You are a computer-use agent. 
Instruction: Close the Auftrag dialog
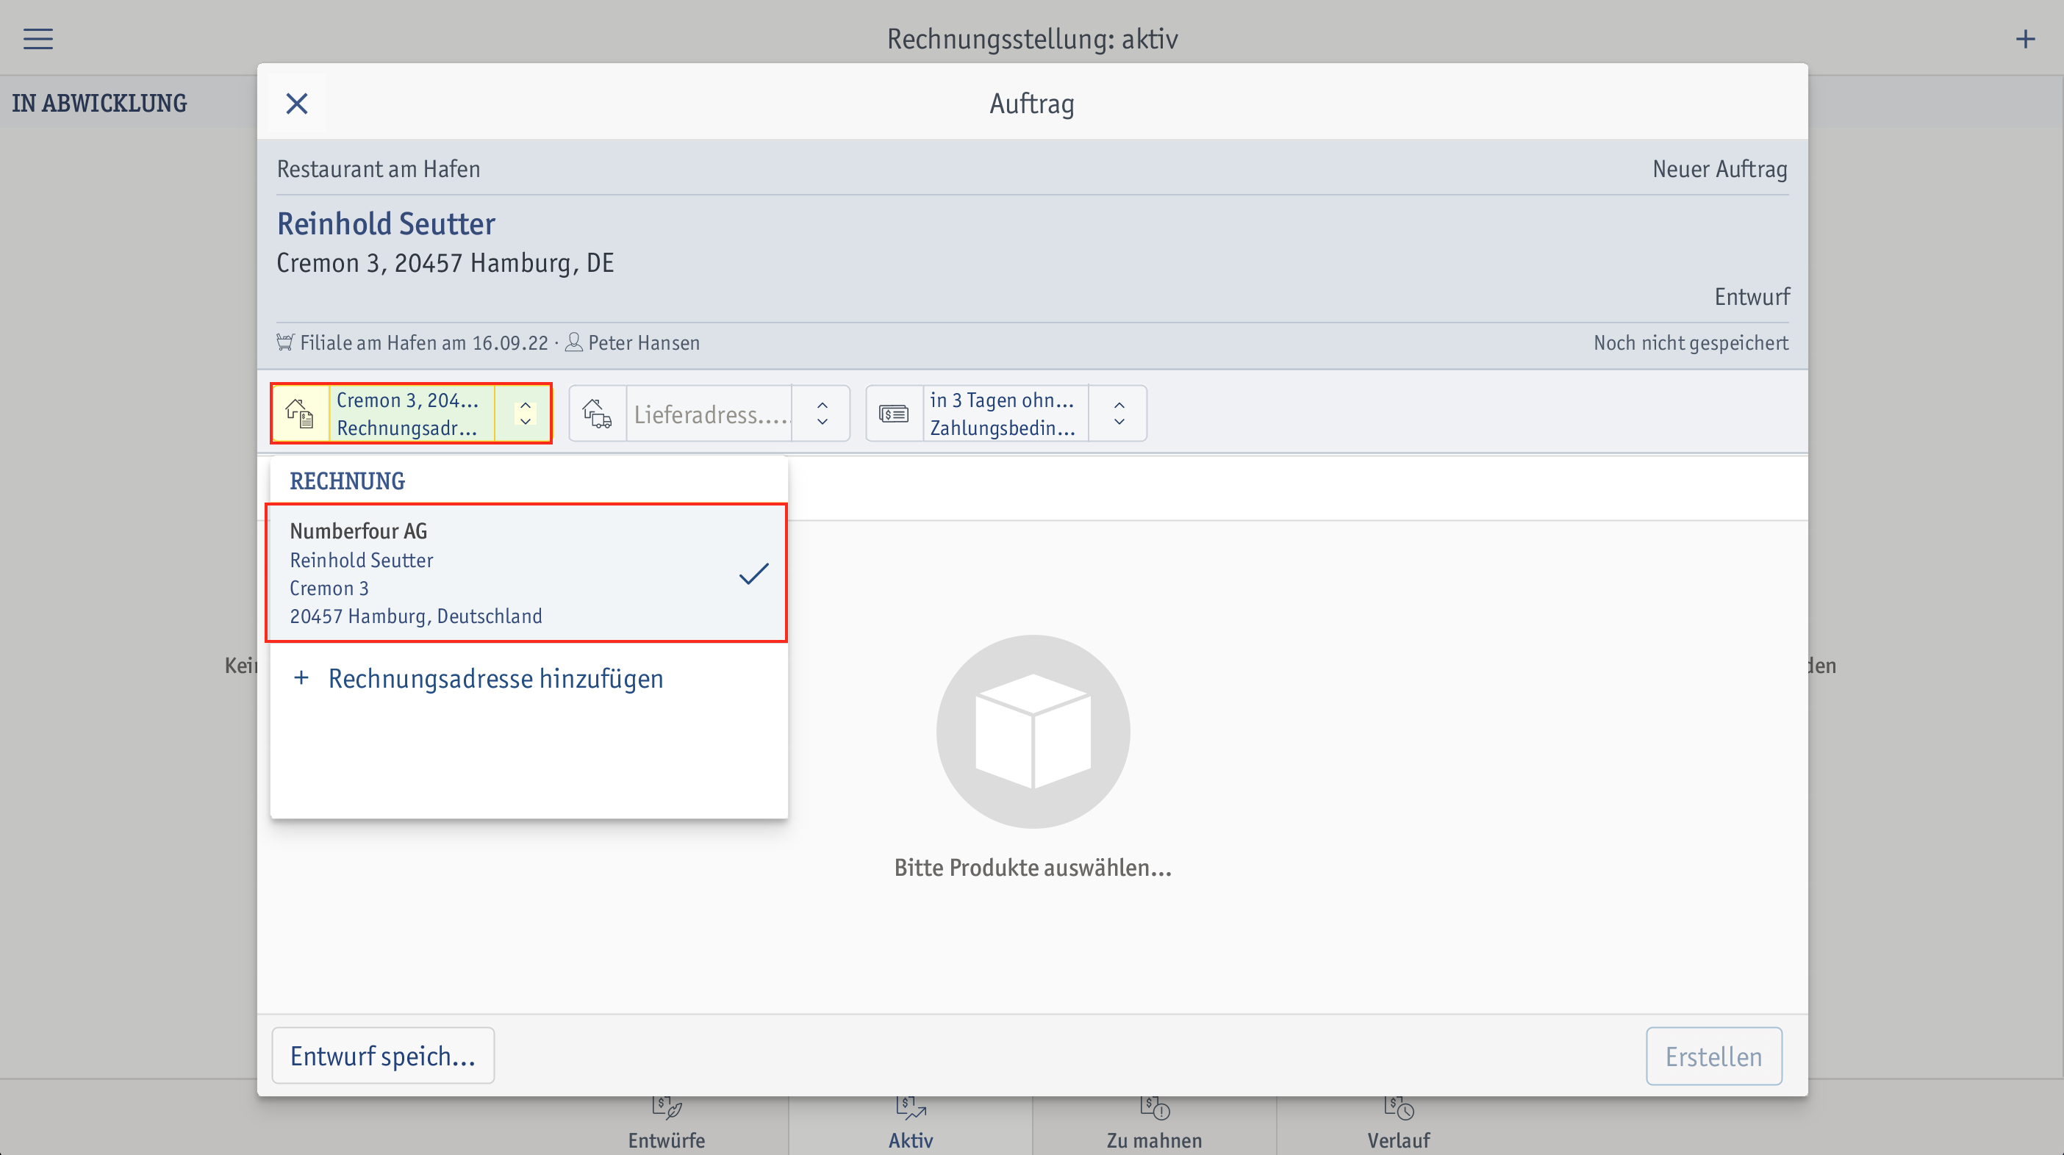296,104
